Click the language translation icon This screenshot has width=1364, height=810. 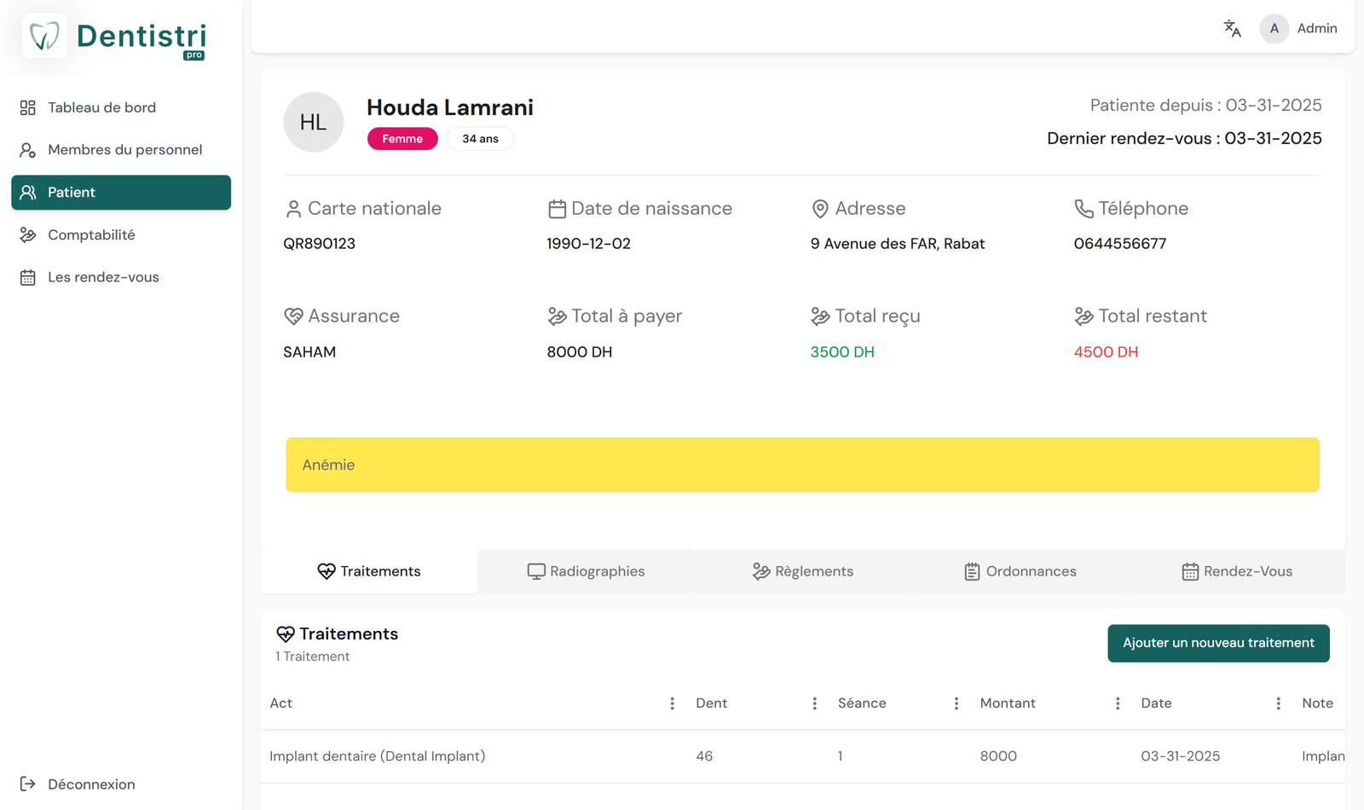click(1232, 28)
